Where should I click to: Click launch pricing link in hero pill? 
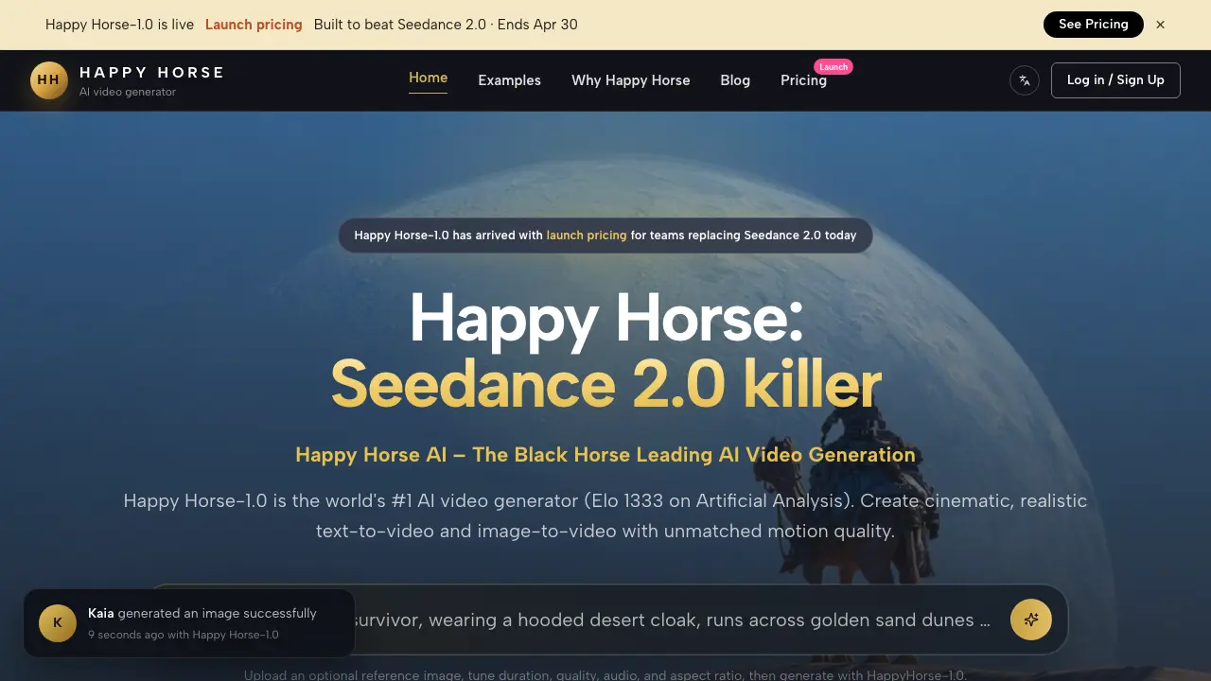587,236
